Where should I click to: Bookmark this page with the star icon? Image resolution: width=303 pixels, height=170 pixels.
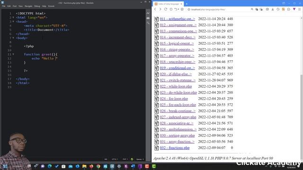tap(182, 9)
